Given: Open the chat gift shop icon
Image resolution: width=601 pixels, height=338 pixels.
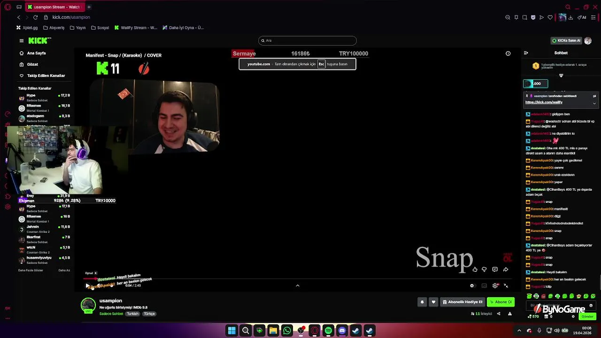Looking at the screenshot, I should (x=547, y=316).
